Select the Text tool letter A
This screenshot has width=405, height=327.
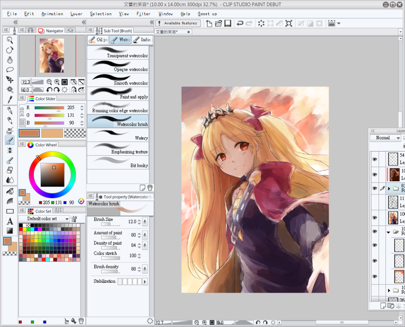[10, 221]
